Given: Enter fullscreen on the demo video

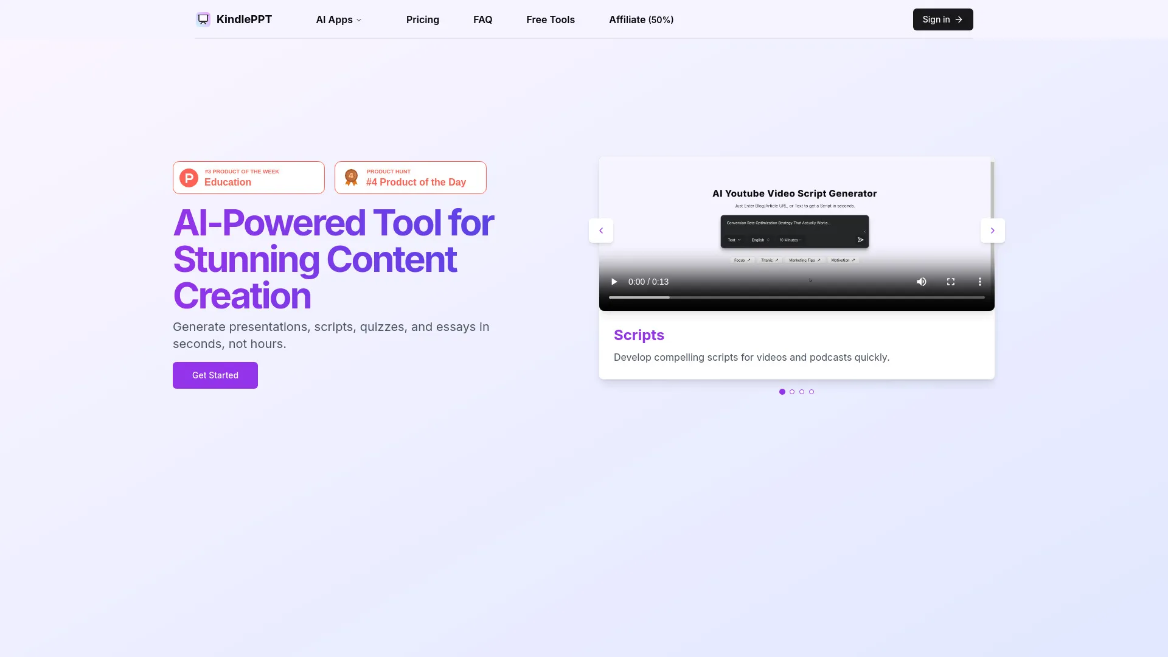Looking at the screenshot, I should click(x=950, y=282).
